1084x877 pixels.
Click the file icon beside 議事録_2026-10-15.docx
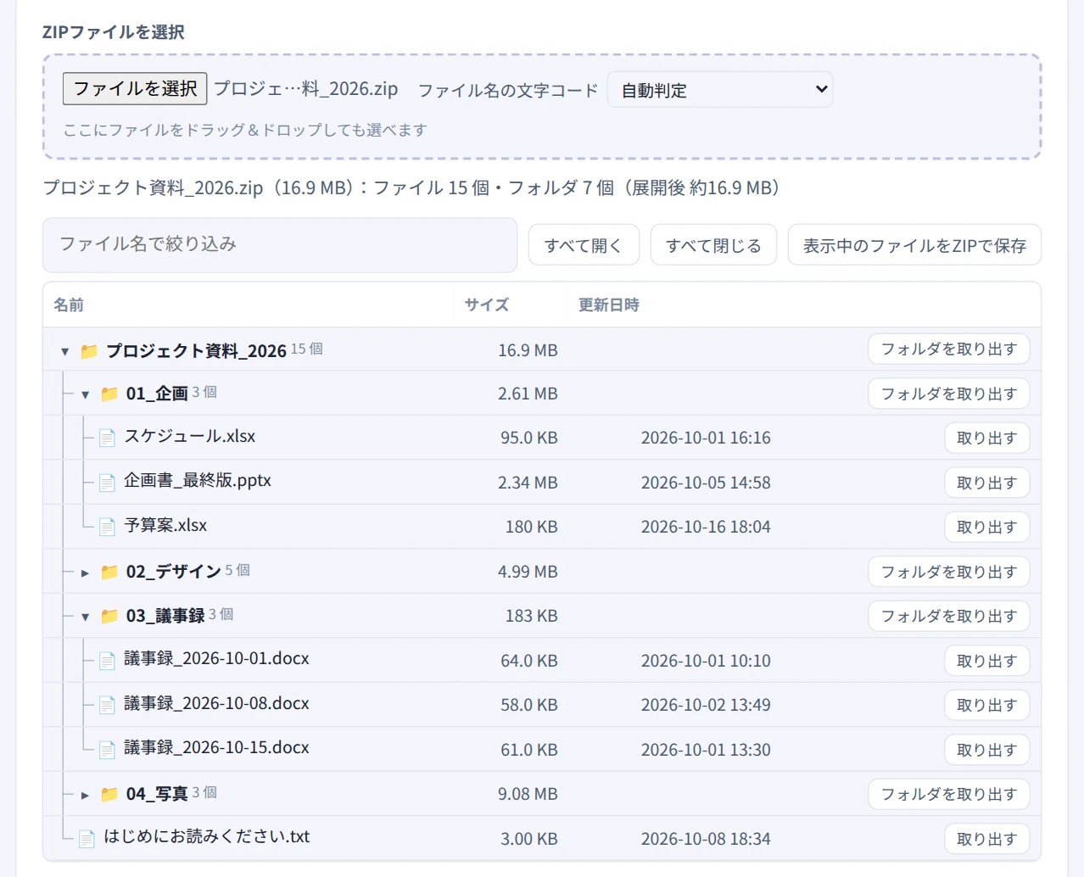point(107,750)
